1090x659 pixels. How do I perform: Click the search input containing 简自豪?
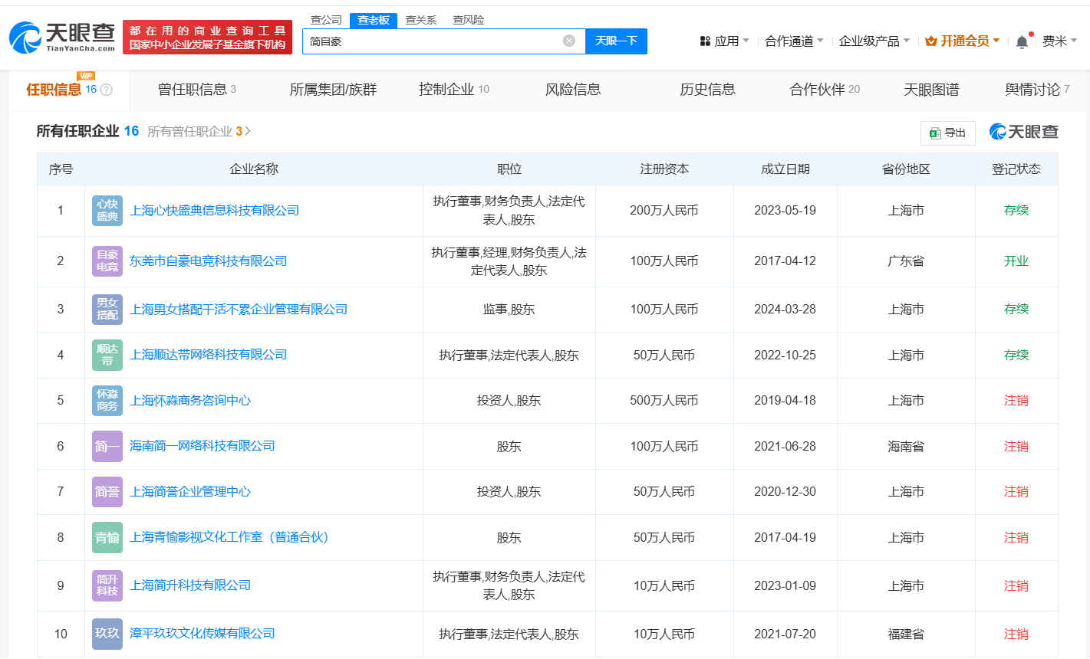433,41
